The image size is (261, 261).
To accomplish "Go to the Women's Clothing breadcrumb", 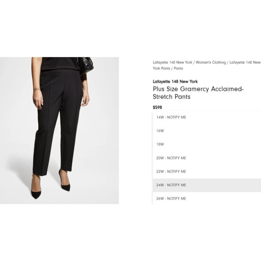I will pos(211,63).
